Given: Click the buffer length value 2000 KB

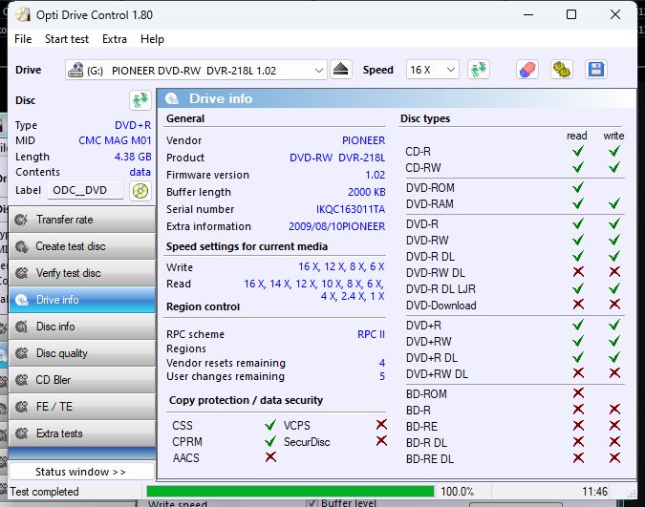Looking at the screenshot, I should pyautogui.click(x=367, y=193).
